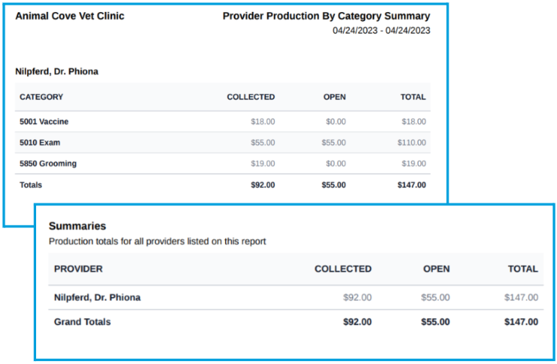Image resolution: width=557 pixels, height=364 pixels.
Task: Click the COLLECTED header in Summaries table
Action: [342, 269]
